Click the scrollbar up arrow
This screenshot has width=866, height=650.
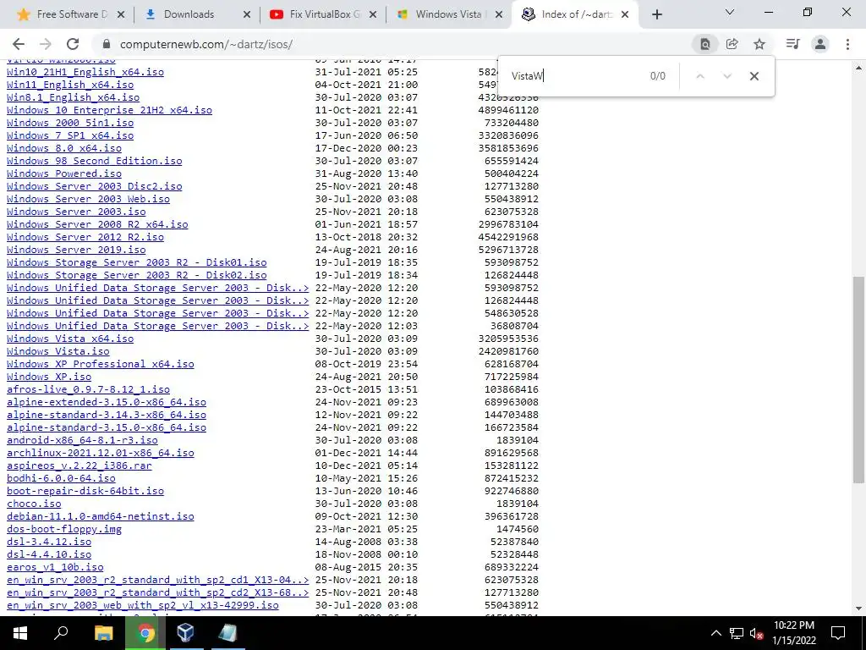pyautogui.click(x=858, y=68)
